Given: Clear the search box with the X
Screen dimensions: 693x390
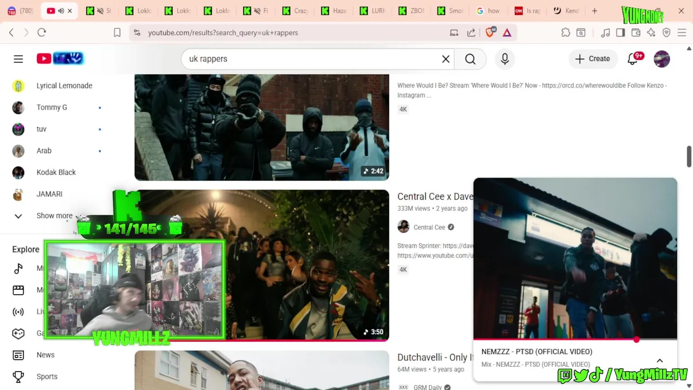Looking at the screenshot, I should coord(446,58).
